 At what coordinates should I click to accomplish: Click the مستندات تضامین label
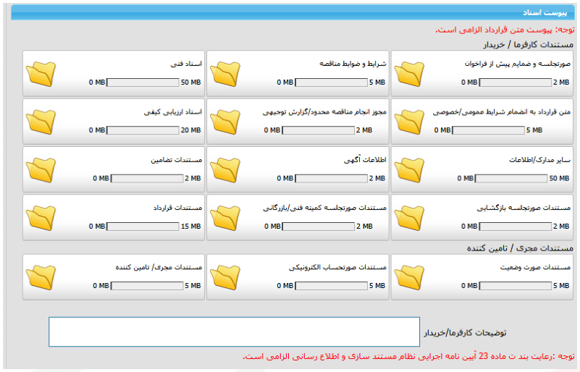tap(176, 160)
